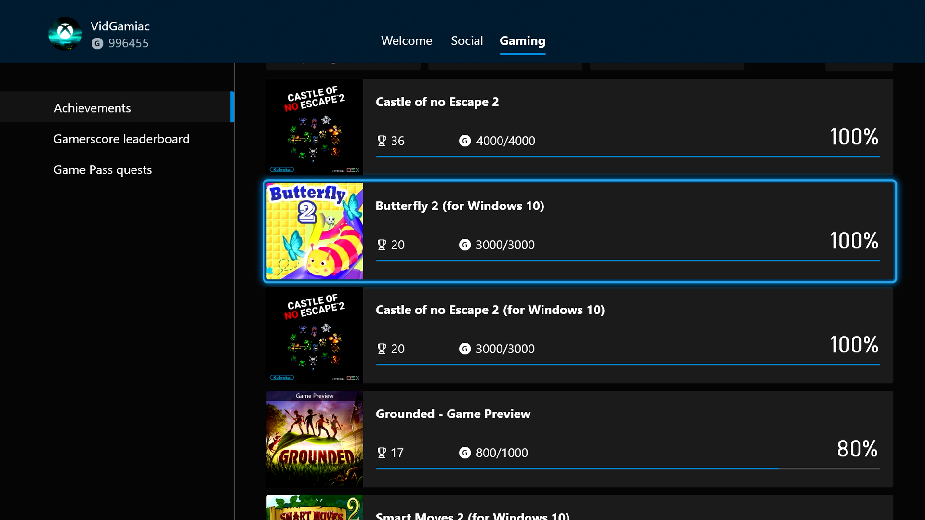
Task: Click the trophy icon on Grounded row
Action: (x=382, y=453)
